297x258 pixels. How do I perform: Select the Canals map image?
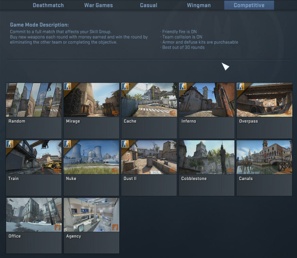click(264, 157)
